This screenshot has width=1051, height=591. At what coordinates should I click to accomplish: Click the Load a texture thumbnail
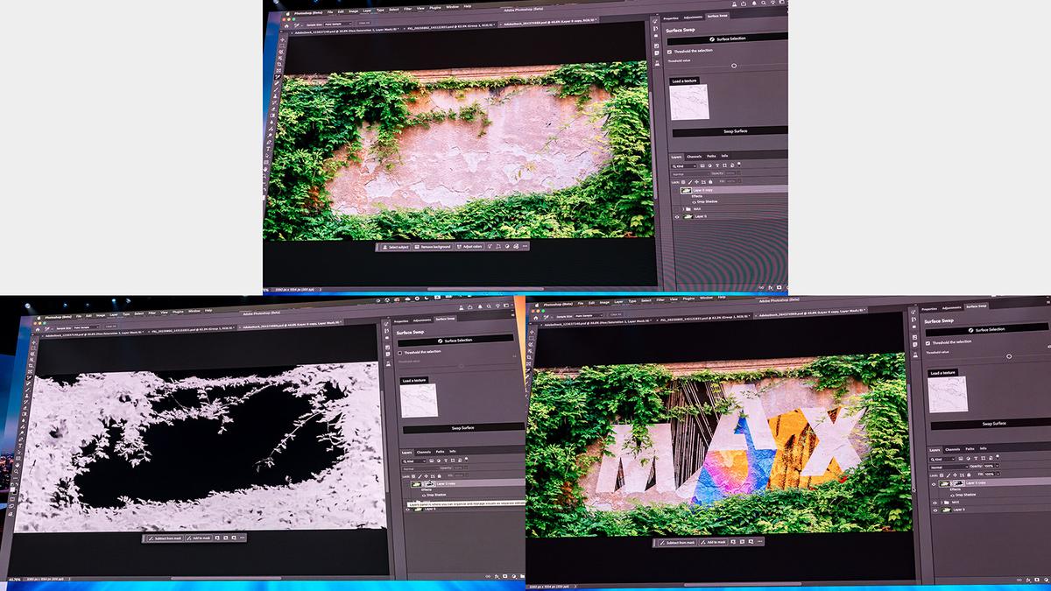pos(688,101)
